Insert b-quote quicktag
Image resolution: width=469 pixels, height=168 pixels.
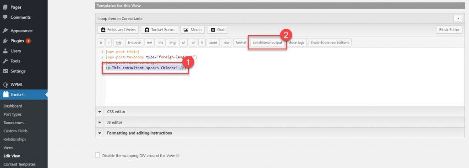click(x=134, y=43)
